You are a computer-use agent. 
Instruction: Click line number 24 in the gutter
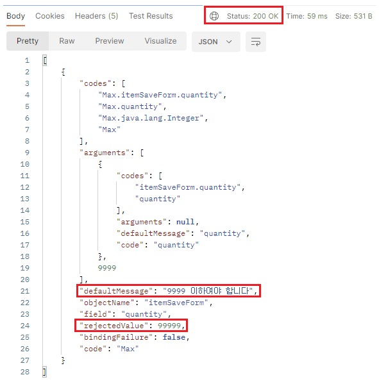(25, 326)
